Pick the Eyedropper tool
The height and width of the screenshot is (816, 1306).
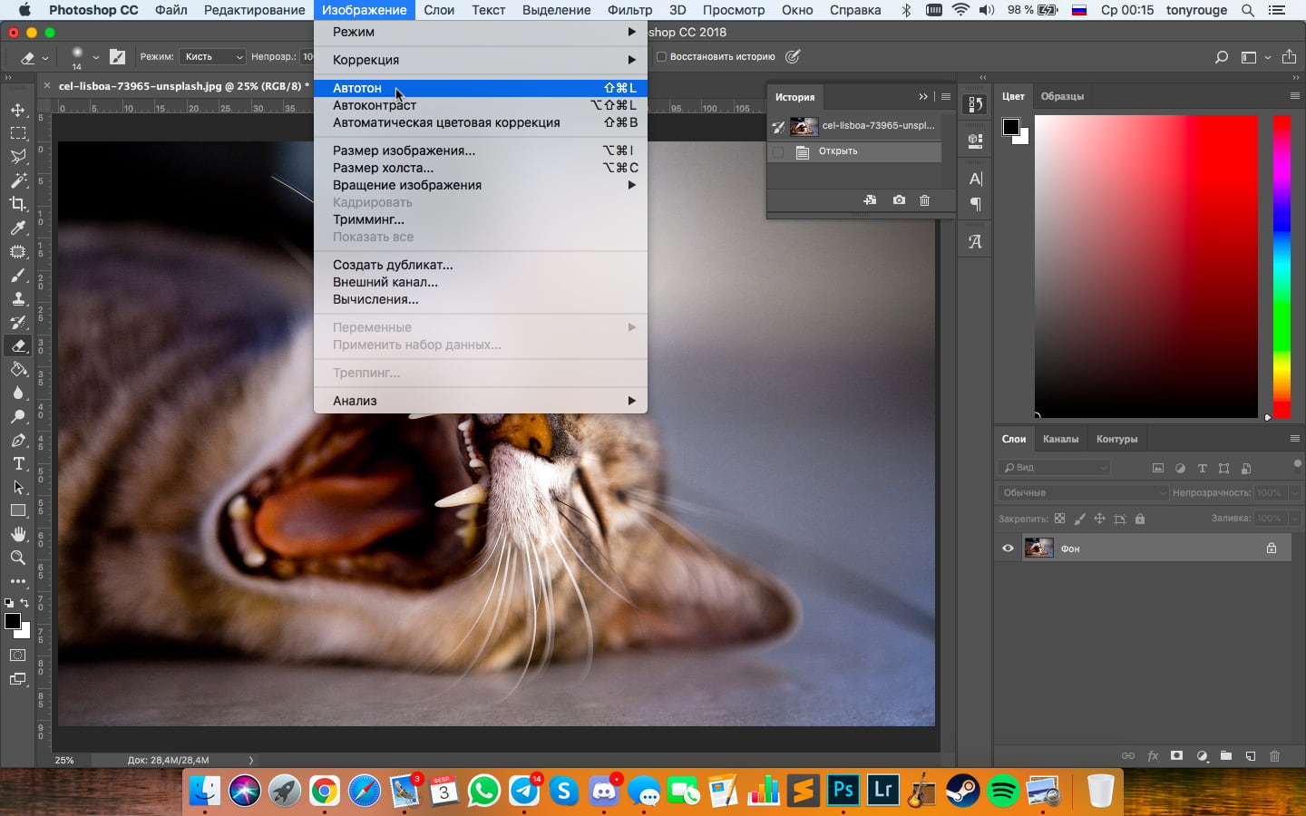18,228
